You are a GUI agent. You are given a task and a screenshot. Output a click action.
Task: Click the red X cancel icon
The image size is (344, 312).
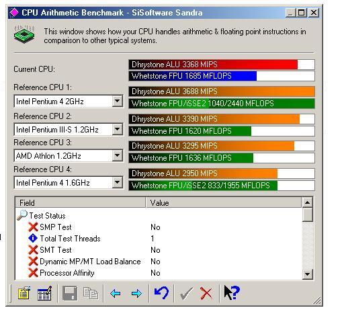click(206, 293)
